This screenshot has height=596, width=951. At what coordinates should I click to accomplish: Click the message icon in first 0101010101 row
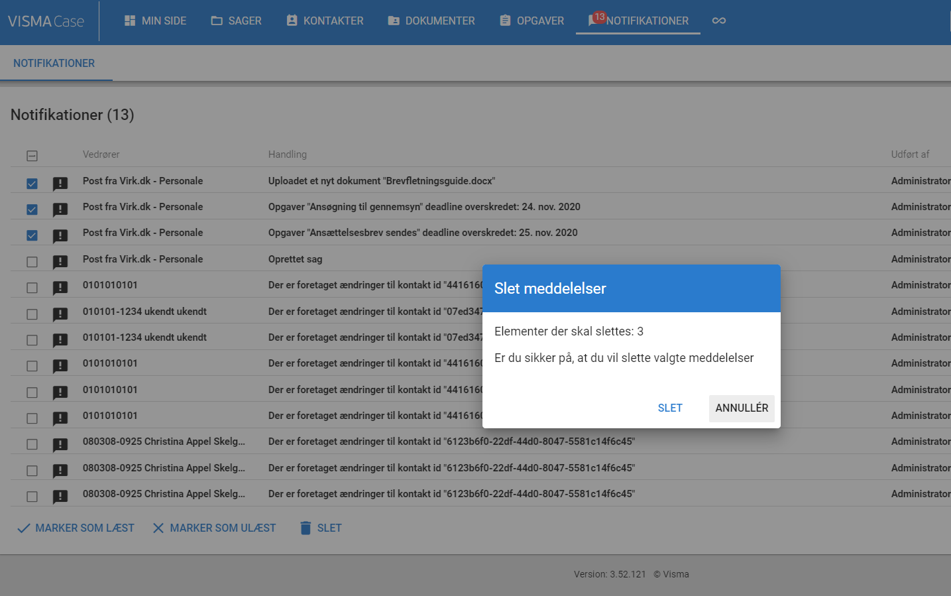[x=60, y=288]
